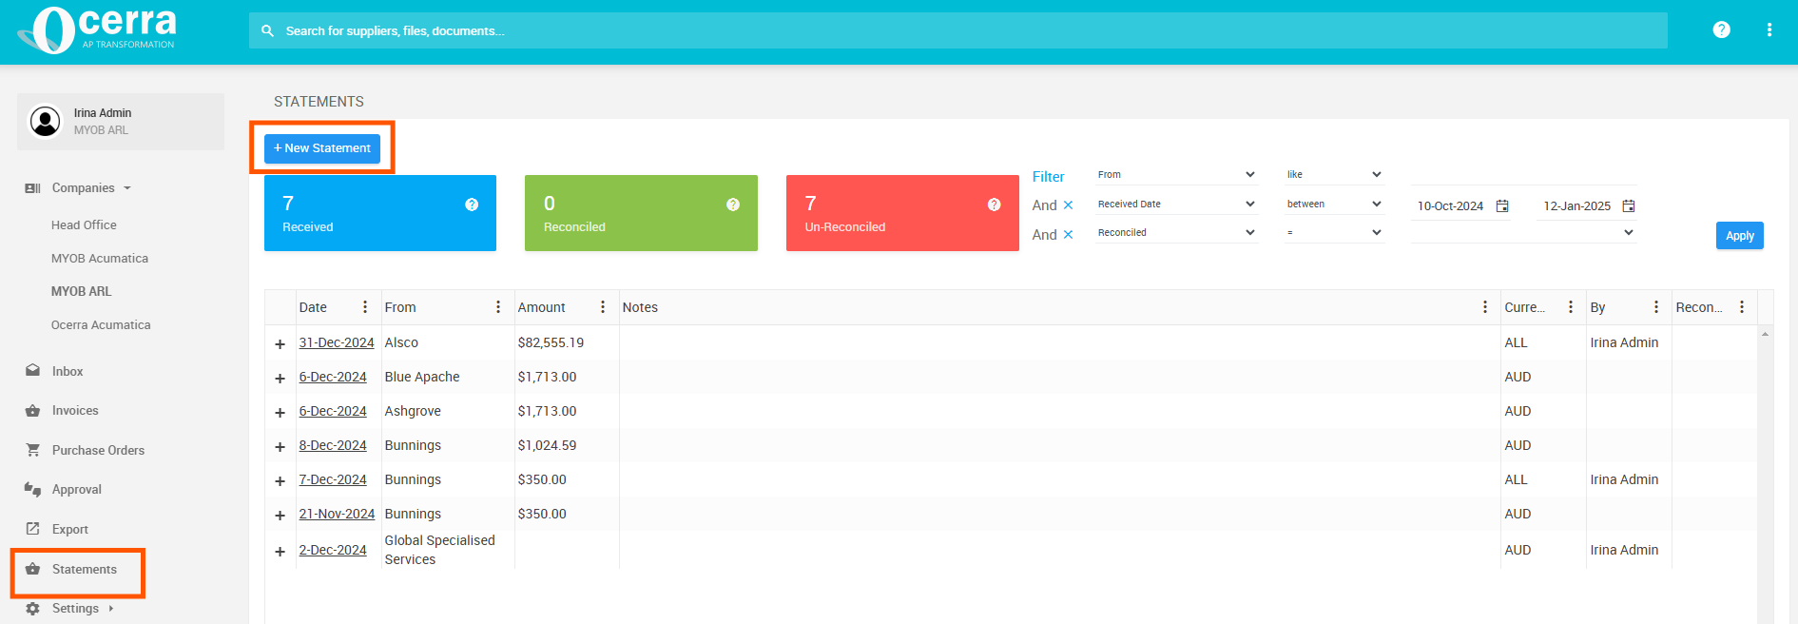
Task: Click the search suppliers input field
Action: [x=958, y=30]
